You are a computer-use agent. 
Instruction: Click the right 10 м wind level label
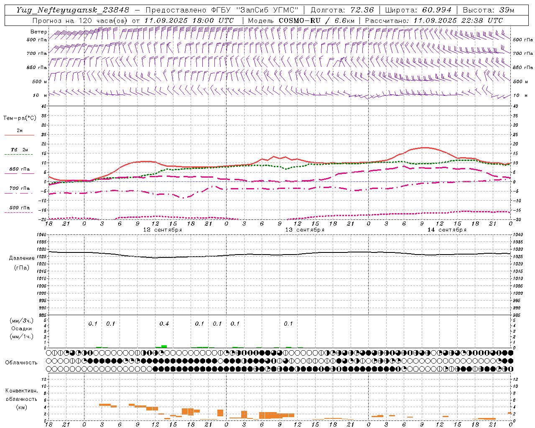(520, 95)
